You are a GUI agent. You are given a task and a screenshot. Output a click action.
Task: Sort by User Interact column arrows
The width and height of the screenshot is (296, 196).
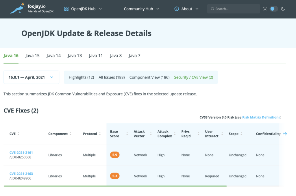coord(222,134)
